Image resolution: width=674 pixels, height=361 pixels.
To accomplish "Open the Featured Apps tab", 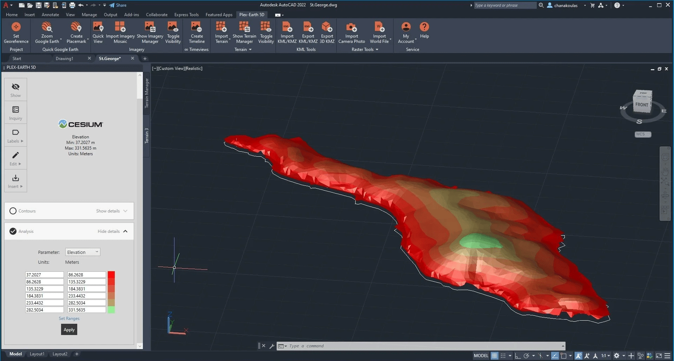I will point(219,15).
